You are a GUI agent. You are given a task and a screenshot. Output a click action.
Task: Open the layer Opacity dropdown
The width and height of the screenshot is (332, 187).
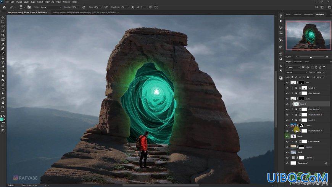pos(324,72)
